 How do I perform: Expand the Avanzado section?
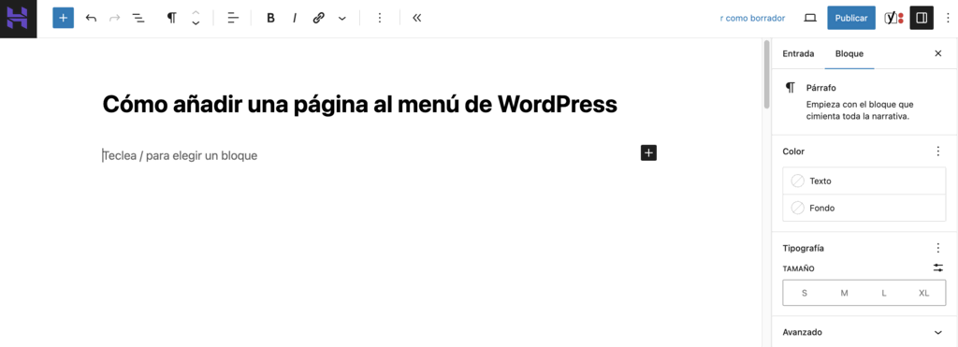(864, 332)
